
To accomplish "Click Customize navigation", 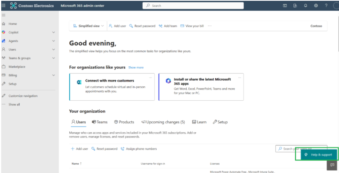I will pos(23,96).
